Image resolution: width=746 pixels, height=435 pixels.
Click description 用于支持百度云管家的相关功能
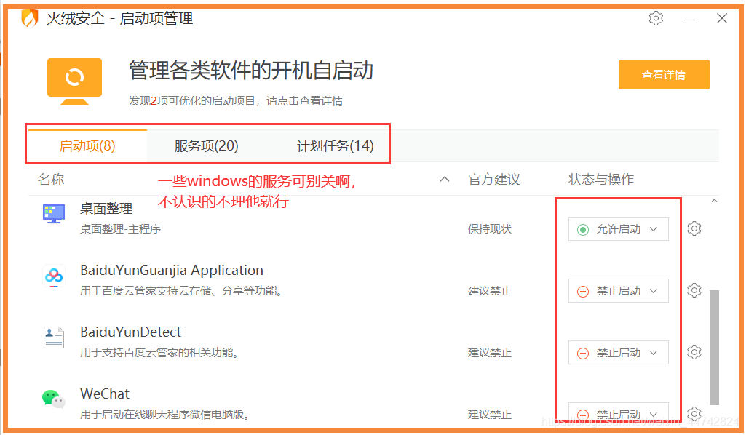click(159, 353)
